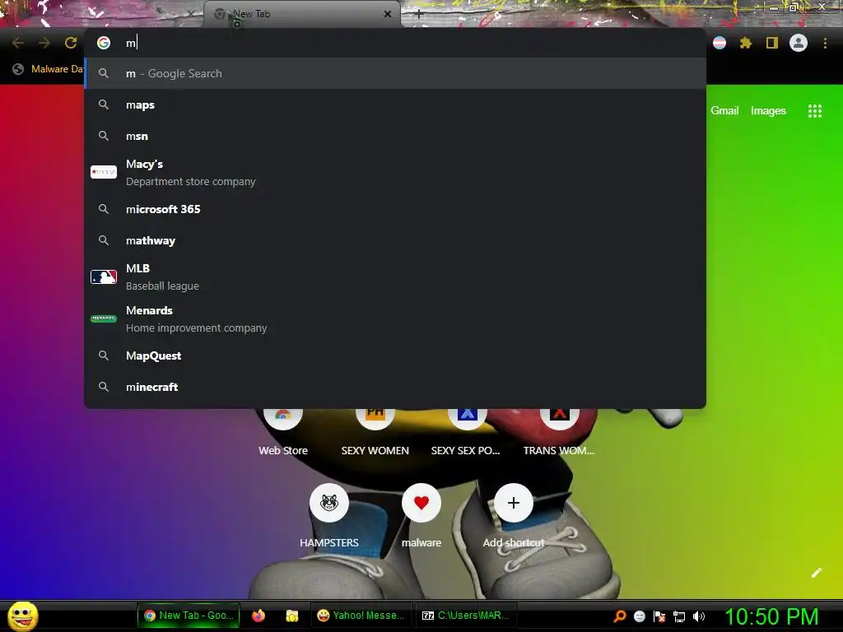Click the search icon beside 'maps'
This screenshot has height=632, width=843.
pyautogui.click(x=104, y=105)
